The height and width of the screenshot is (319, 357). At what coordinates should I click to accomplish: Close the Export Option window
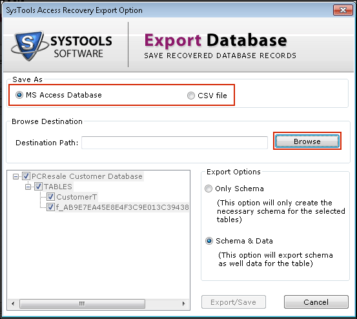point(343,10)
